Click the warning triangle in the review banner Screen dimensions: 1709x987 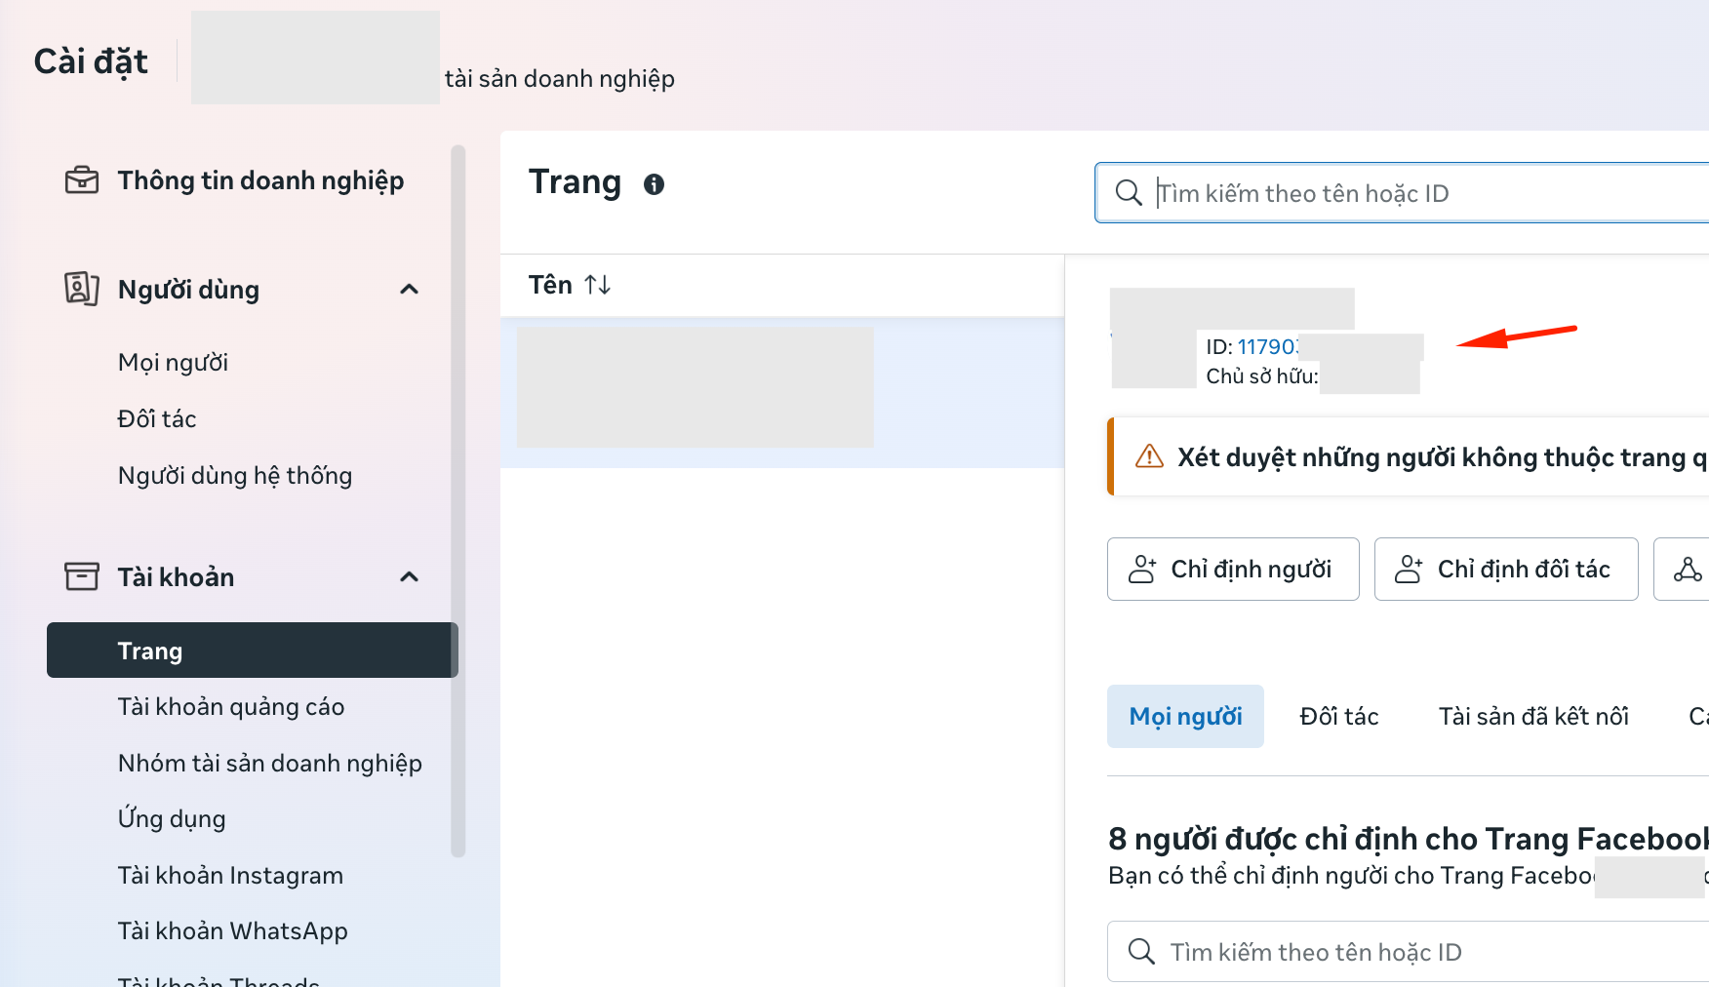click(1150, 455)
